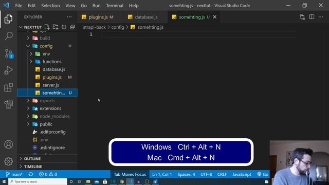Create a new file in NEXTTUT explorer

[47, 27]
